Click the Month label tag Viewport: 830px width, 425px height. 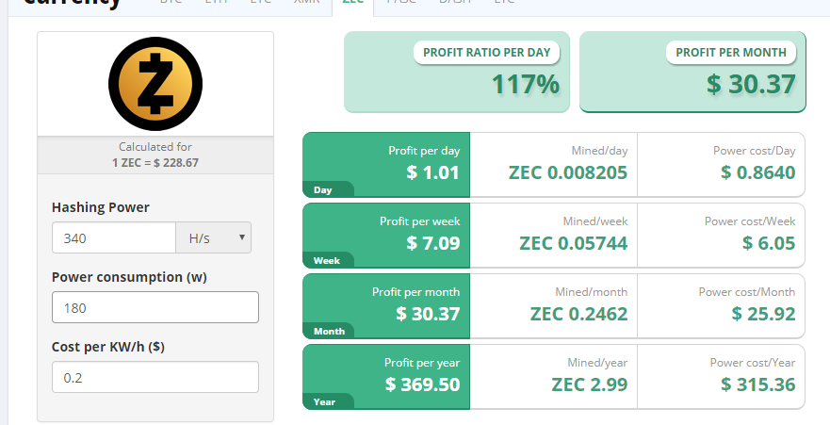point(328,332)
